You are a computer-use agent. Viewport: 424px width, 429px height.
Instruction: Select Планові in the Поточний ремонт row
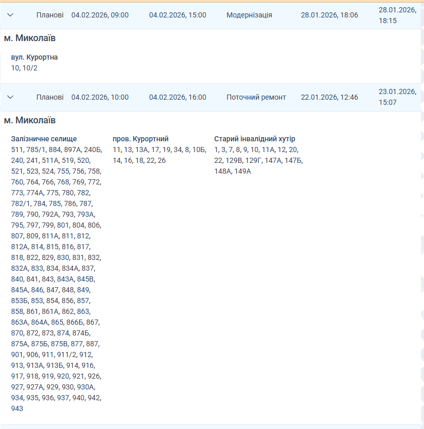point(50,97)
